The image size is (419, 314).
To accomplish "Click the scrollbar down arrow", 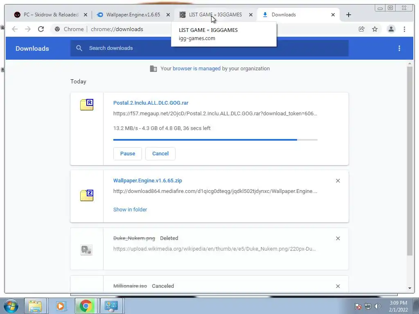I will [410, 288].
